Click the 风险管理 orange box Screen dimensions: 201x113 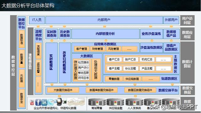(x=114, y=49)
